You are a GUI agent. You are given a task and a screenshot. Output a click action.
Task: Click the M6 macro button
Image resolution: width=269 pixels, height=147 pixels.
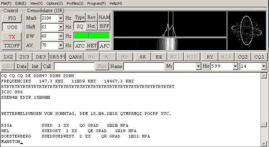92,57
